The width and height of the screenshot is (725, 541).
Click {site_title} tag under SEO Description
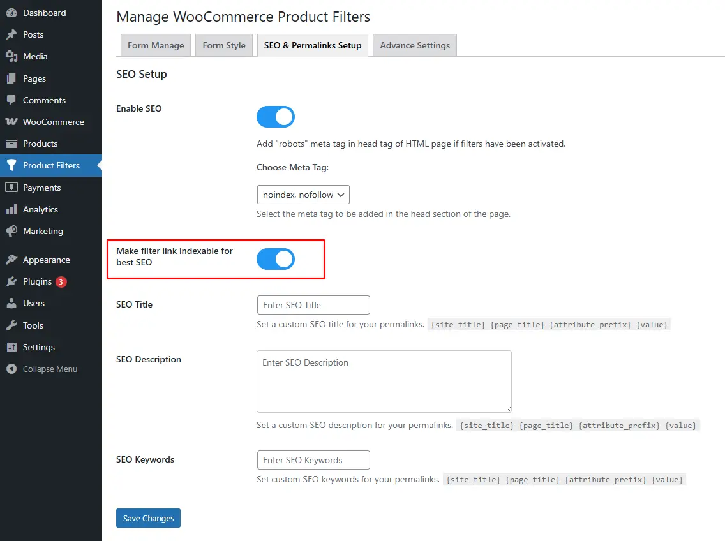(486, 426)
